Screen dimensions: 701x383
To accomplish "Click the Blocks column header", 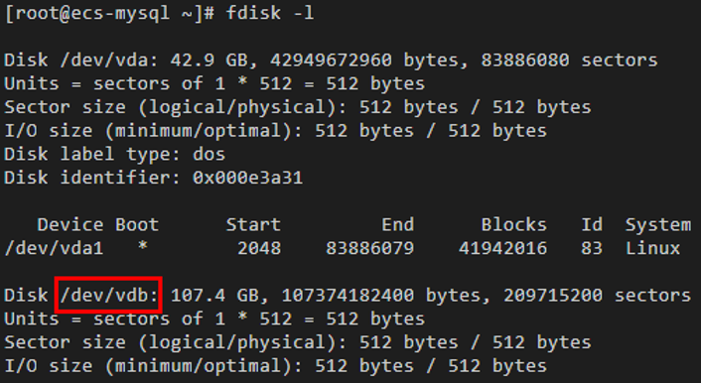I will click(x=513, y=225).
